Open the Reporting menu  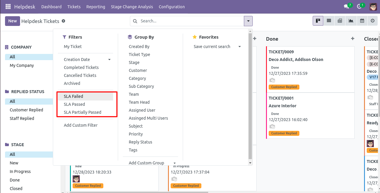click(96, 6)
